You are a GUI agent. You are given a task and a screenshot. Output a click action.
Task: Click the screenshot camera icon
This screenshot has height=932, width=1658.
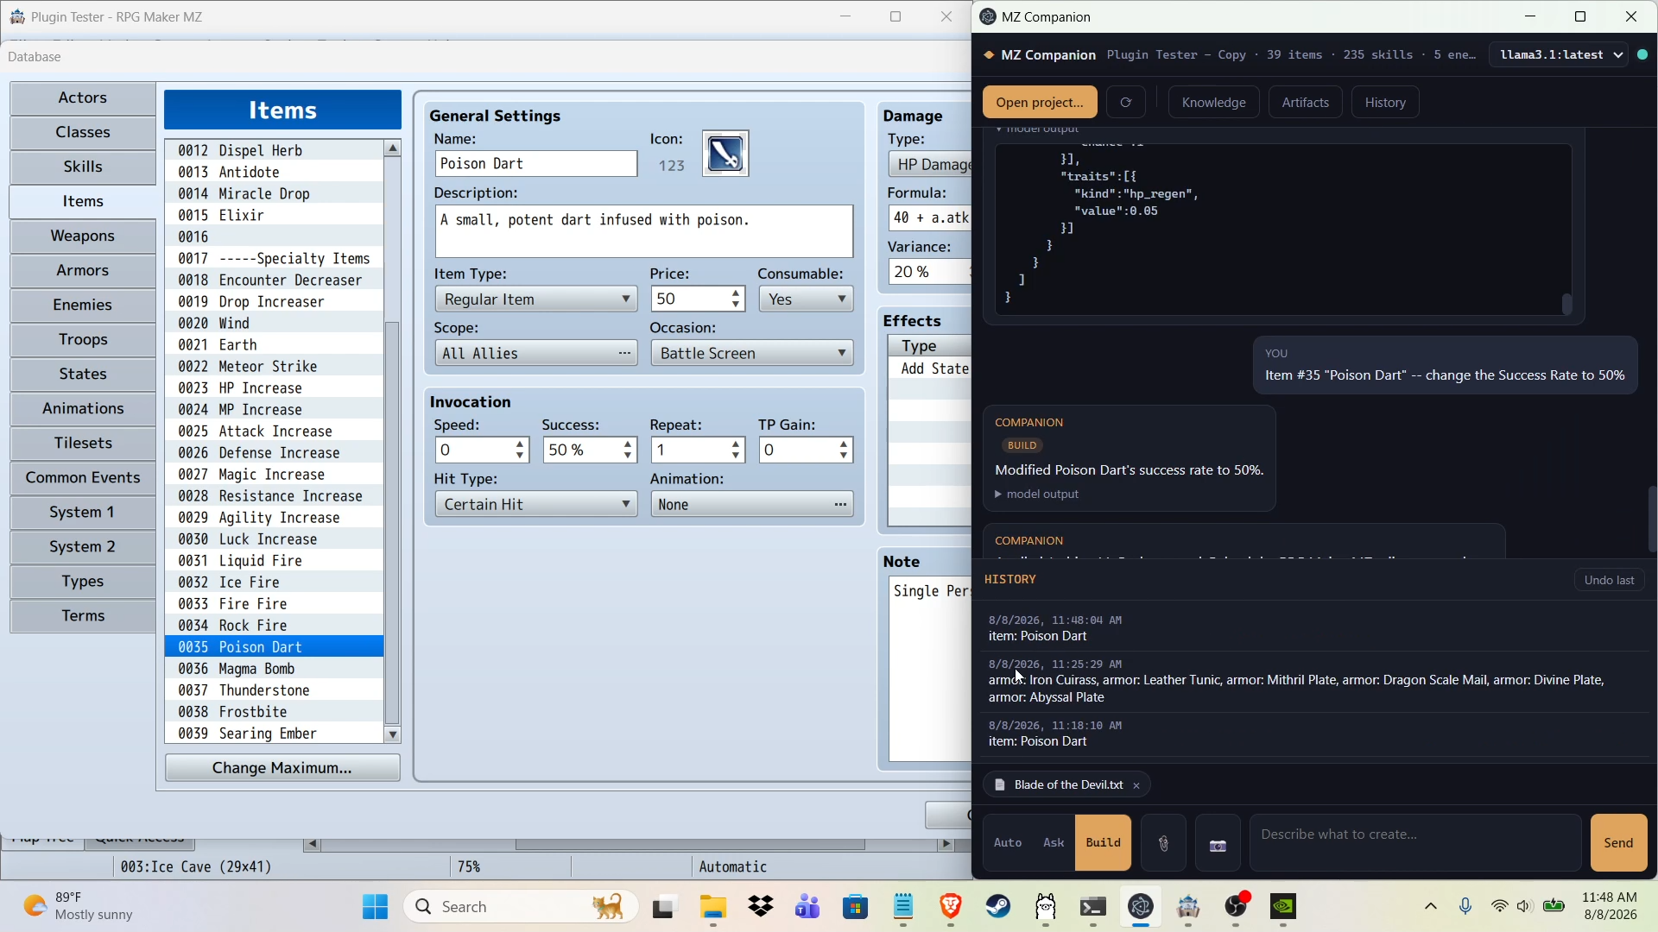[1218, 843]
